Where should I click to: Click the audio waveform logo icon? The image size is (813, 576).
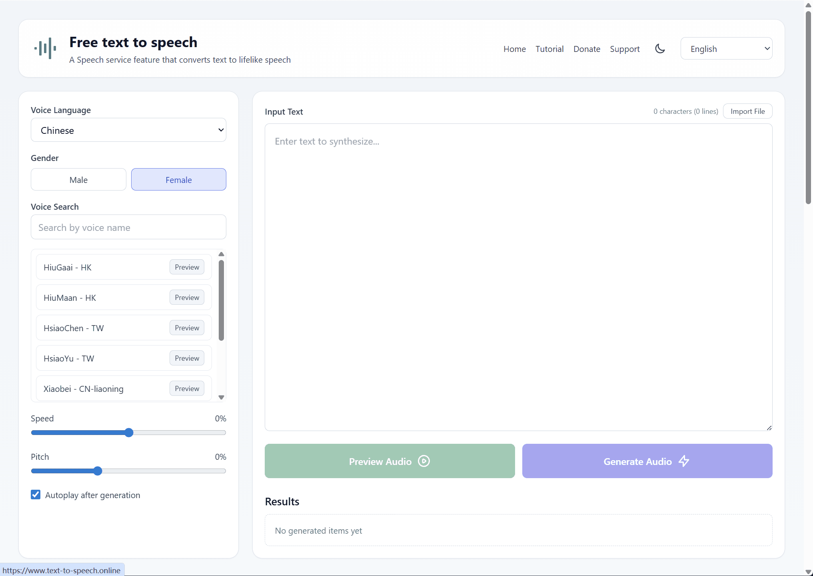coord(45,48)
